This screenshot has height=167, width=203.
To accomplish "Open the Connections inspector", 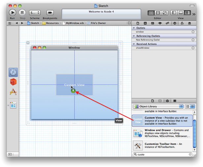I will [x=175, y=23].
